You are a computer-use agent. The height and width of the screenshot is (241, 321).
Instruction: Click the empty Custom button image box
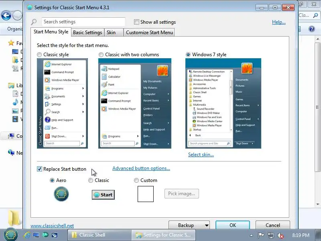pos(146,194)
